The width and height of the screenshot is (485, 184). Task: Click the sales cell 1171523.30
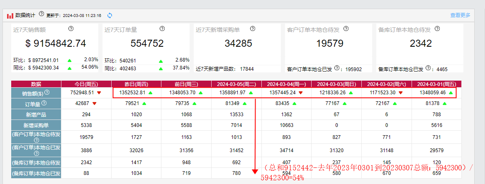click(382, 93)
